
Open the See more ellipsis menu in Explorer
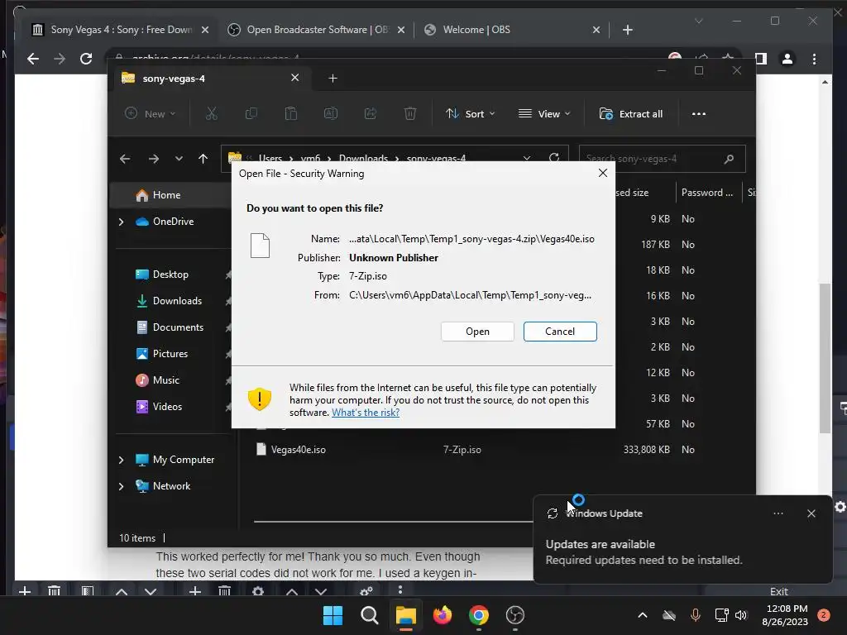699,114
